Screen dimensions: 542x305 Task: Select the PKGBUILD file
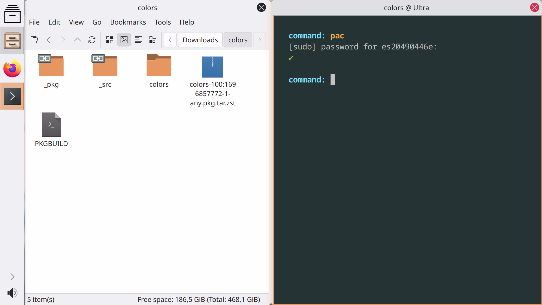tap(51, 130)
